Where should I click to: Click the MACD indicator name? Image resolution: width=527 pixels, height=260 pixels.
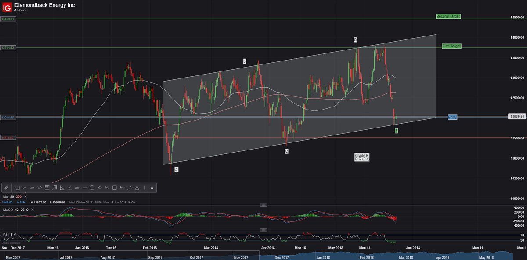(8, 209)
